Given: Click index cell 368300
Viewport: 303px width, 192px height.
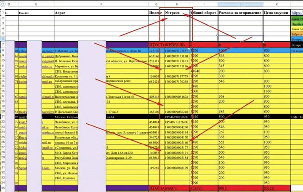Looking at the screenshot, I should pyautogui.click(x=156, y=112).
